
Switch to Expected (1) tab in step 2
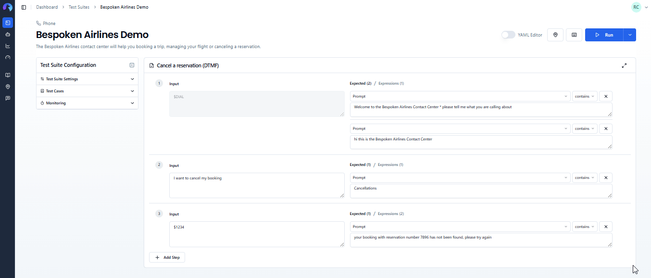(x=360, y=164)
